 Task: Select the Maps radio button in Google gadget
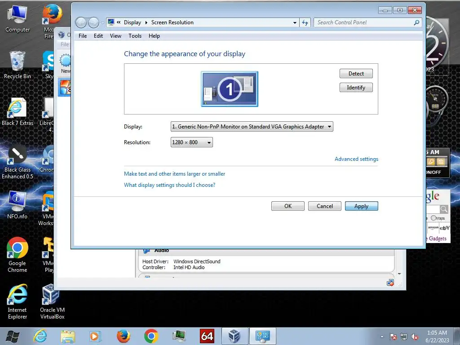[x=433, y=218]
